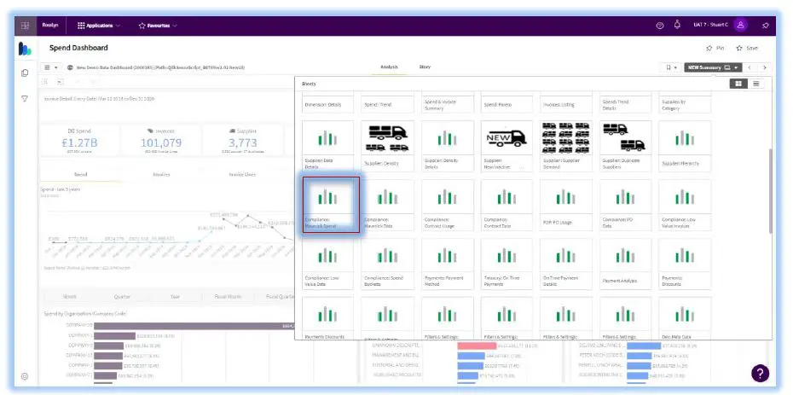
Task: Click the user avatar icon
Action: pos(740,25)
